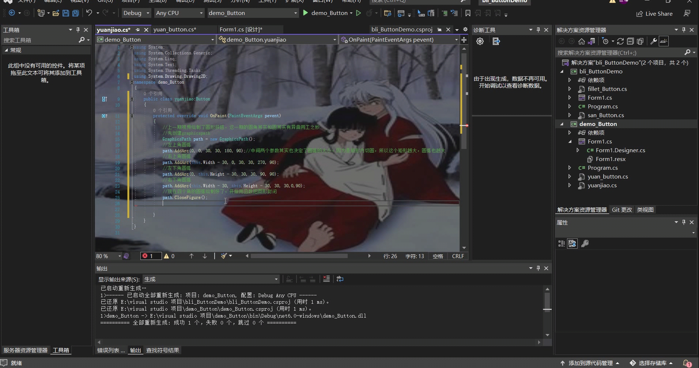Screen dimensions: 699x368
Task: Click the Save All icon on toolbar
Action: point(76,13)
